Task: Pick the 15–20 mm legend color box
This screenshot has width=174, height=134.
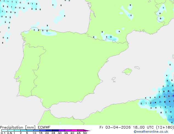Action: 43,130
